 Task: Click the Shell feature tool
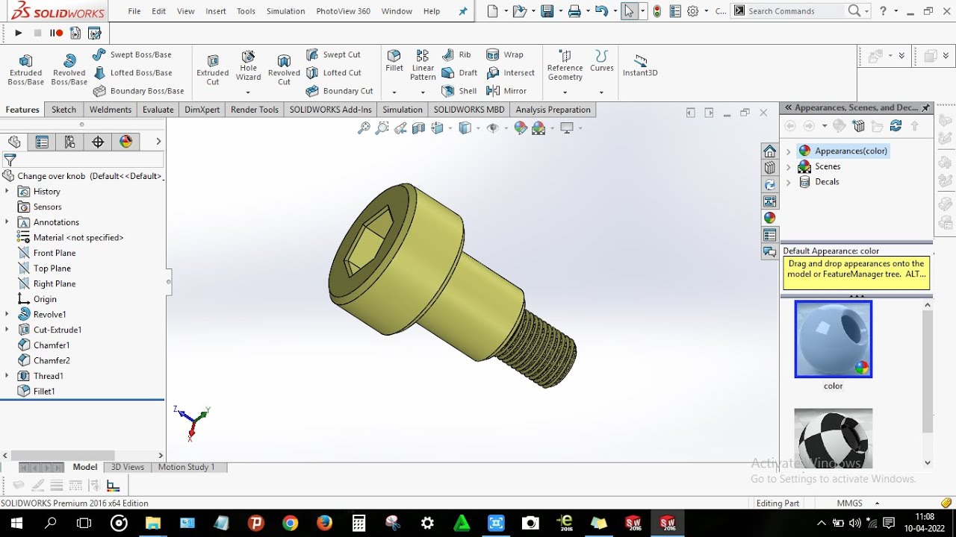click(x=459, y=91)
